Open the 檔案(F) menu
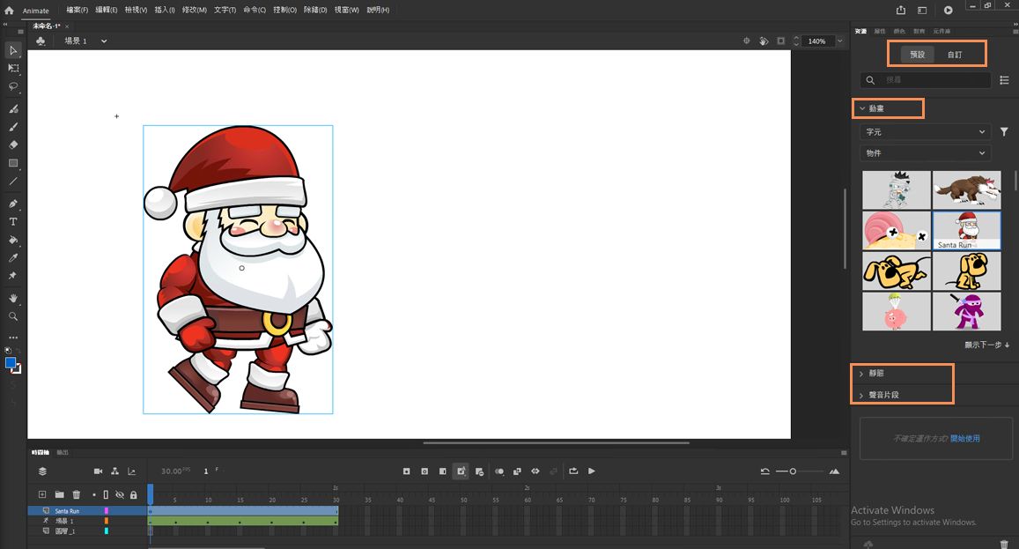 click(77, 10)
